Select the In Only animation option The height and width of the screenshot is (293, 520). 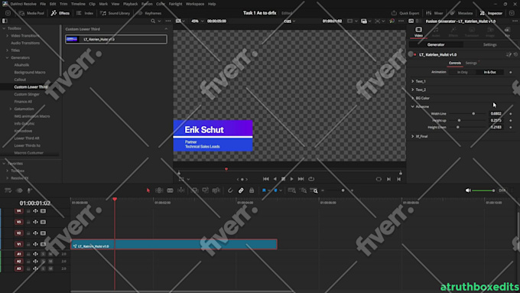point(463,72)
